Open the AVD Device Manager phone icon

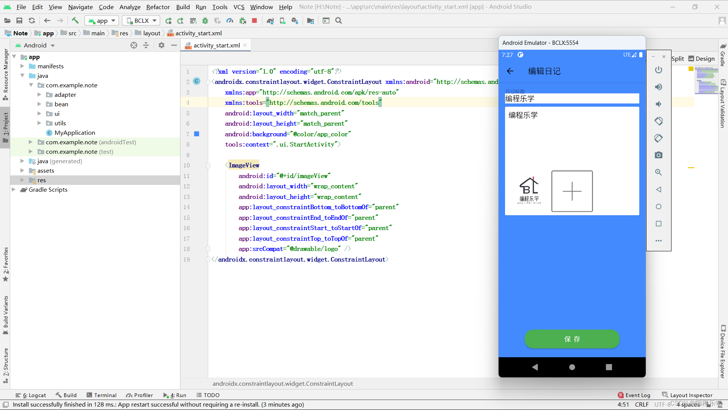(x=282, y=20)
